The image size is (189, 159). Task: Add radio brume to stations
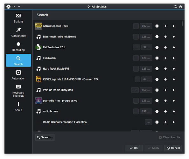(165, 111)
